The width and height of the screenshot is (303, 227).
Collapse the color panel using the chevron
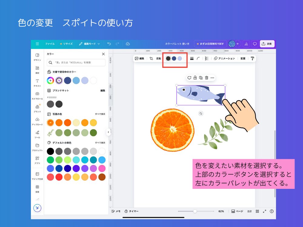pos(108,132)
